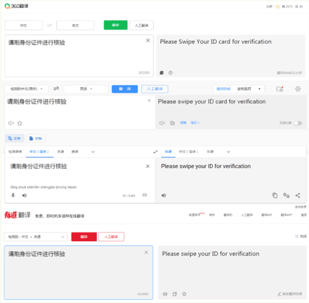The width and height of the screenshot is (309, 303).
Task: Toggle the bilingual comparison switch in Baidu
Action: tap(298, 123)
